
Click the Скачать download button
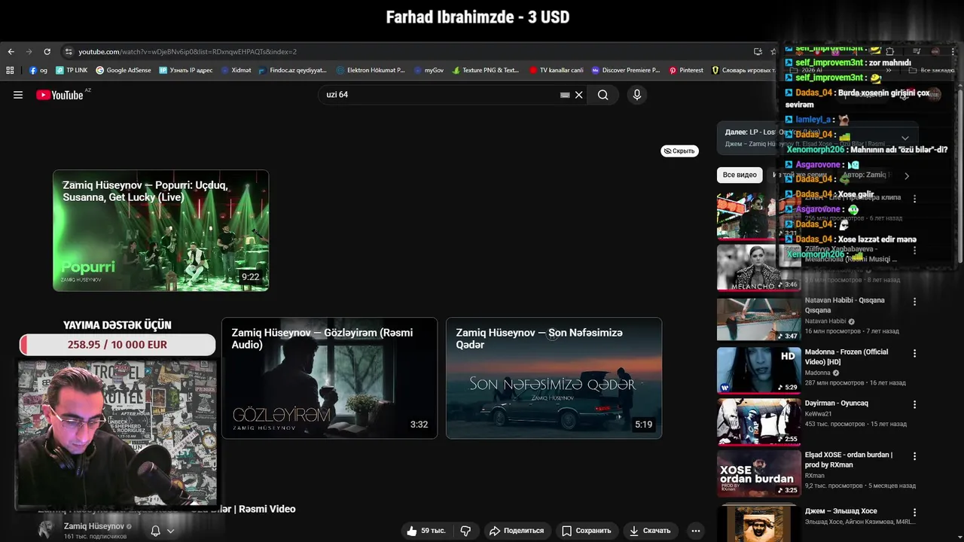point(650,531)
